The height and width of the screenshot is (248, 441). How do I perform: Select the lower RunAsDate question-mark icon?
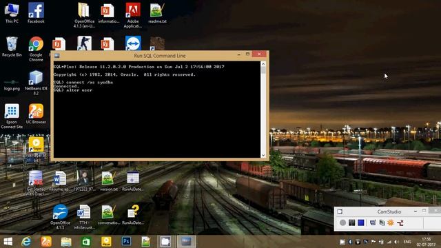[133, 214]
